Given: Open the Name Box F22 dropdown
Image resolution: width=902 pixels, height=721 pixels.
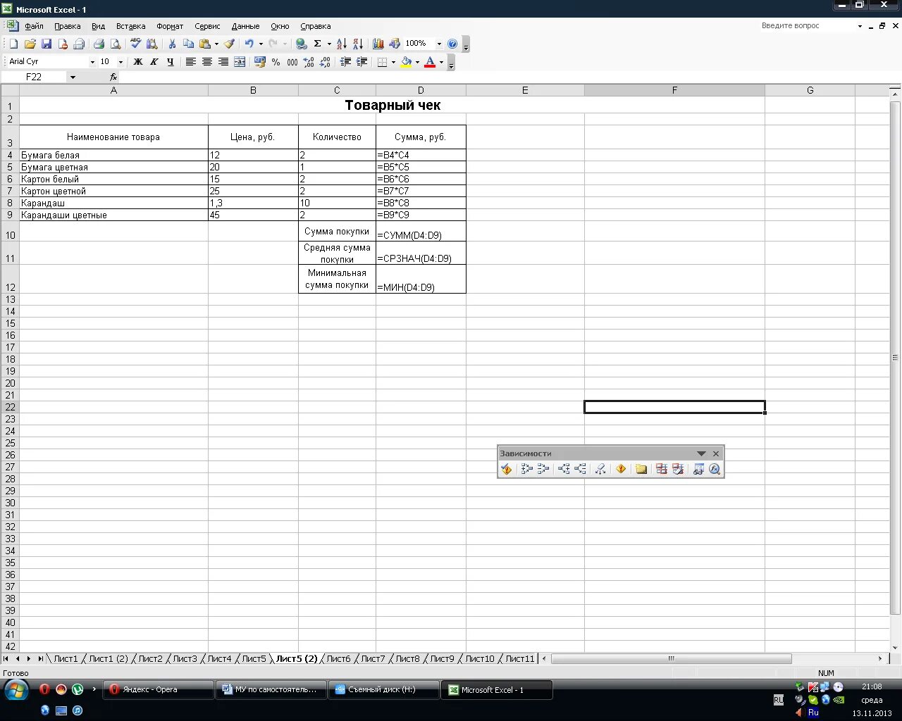Looking at the screenshot, I should pos(73,77).
